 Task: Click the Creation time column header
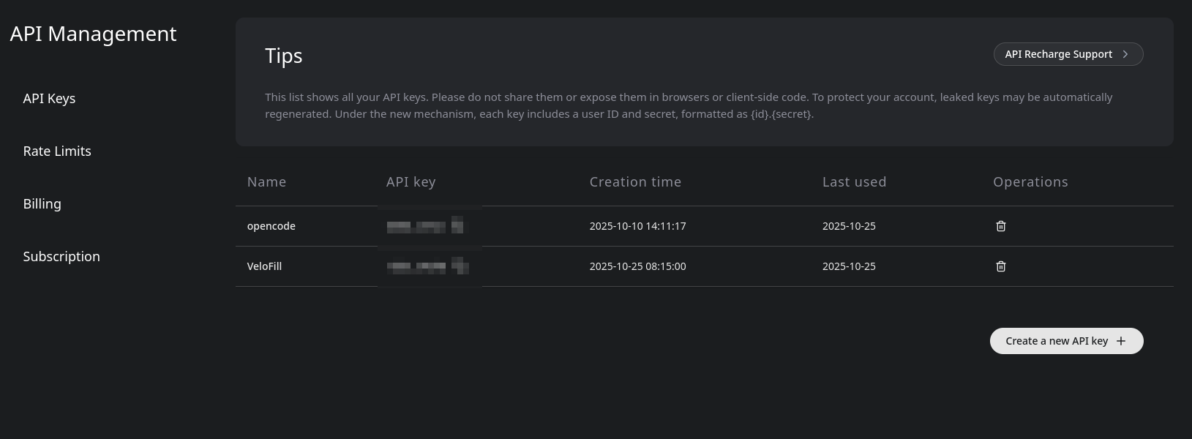click(635, 182)
